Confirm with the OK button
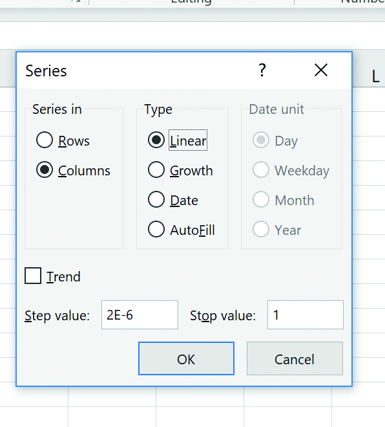 (186, 358)
